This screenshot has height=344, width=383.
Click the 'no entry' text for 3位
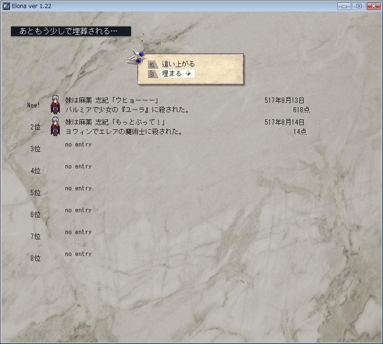[78, 145]
